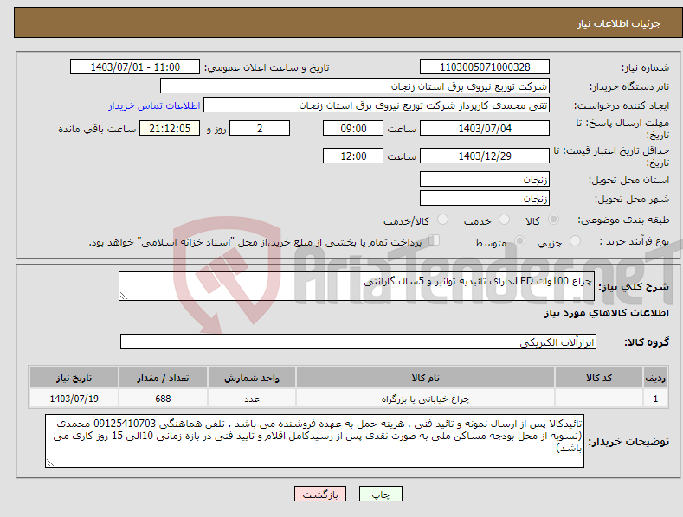Click the unit cell عدد

[x=252, y=399]
